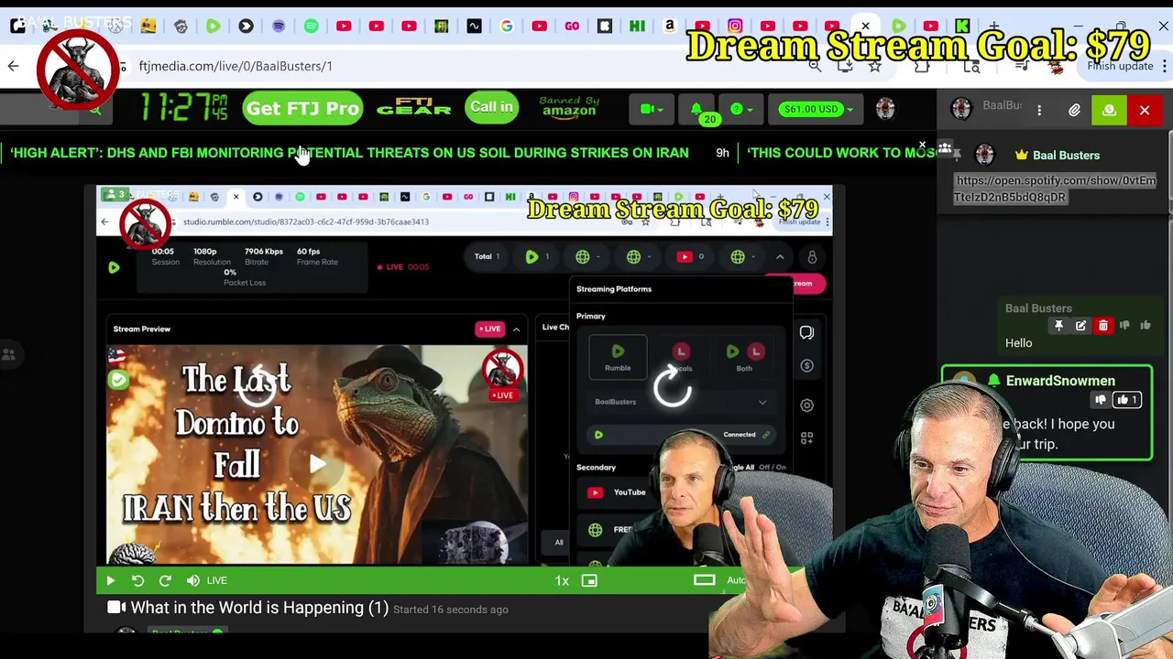Click the rewind icon in the player bar
1173x659 pixels.
pos(137,580)
